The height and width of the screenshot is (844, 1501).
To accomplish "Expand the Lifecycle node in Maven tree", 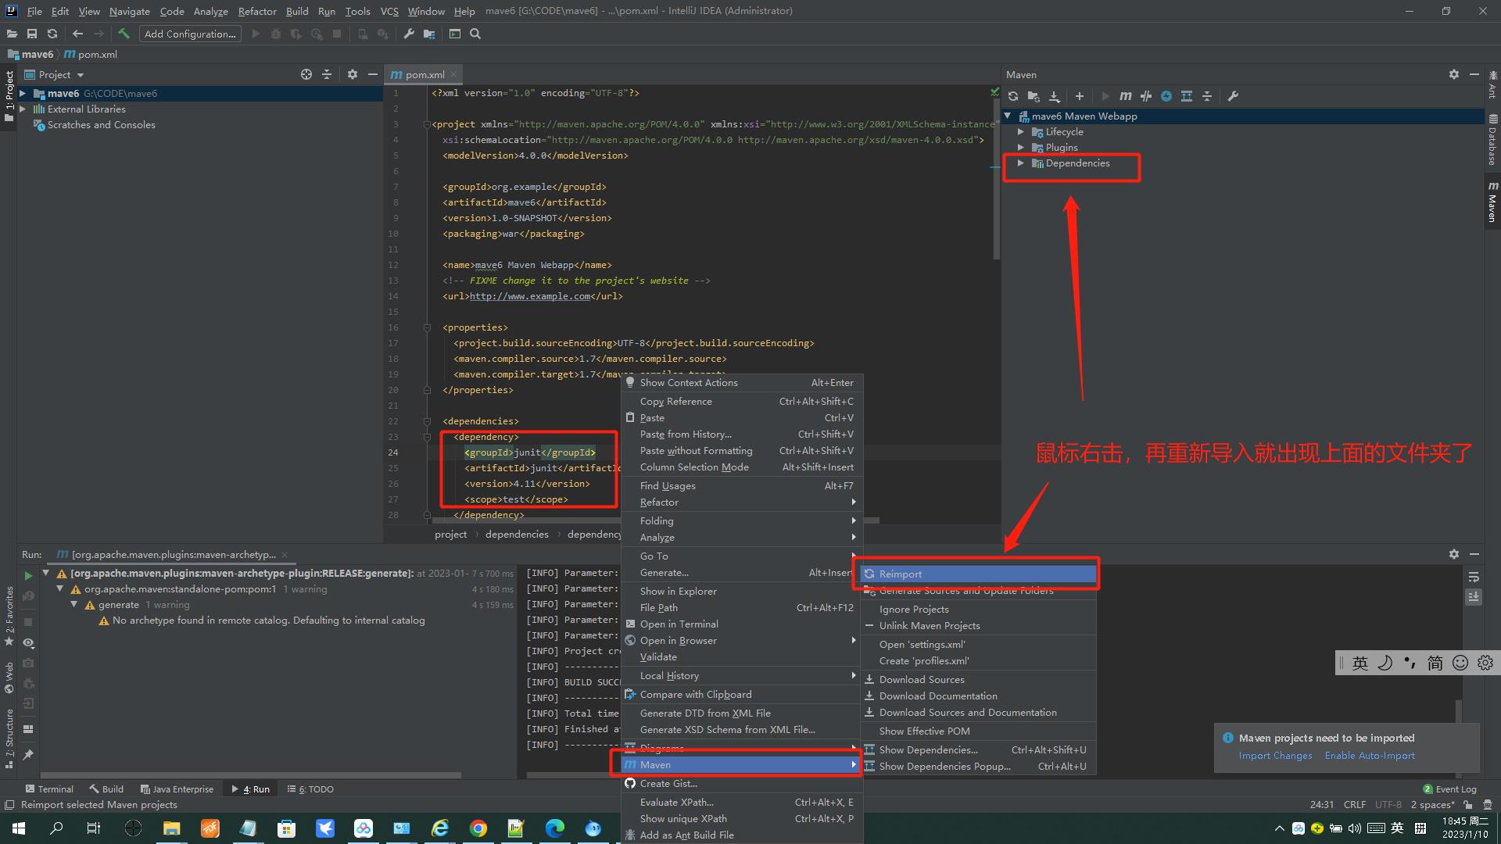I will 1021,132.
